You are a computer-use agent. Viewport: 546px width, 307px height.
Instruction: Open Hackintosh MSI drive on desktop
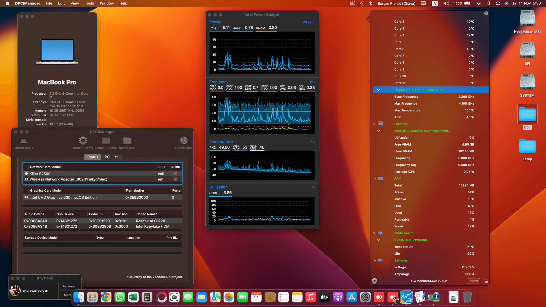coord(527,19)
